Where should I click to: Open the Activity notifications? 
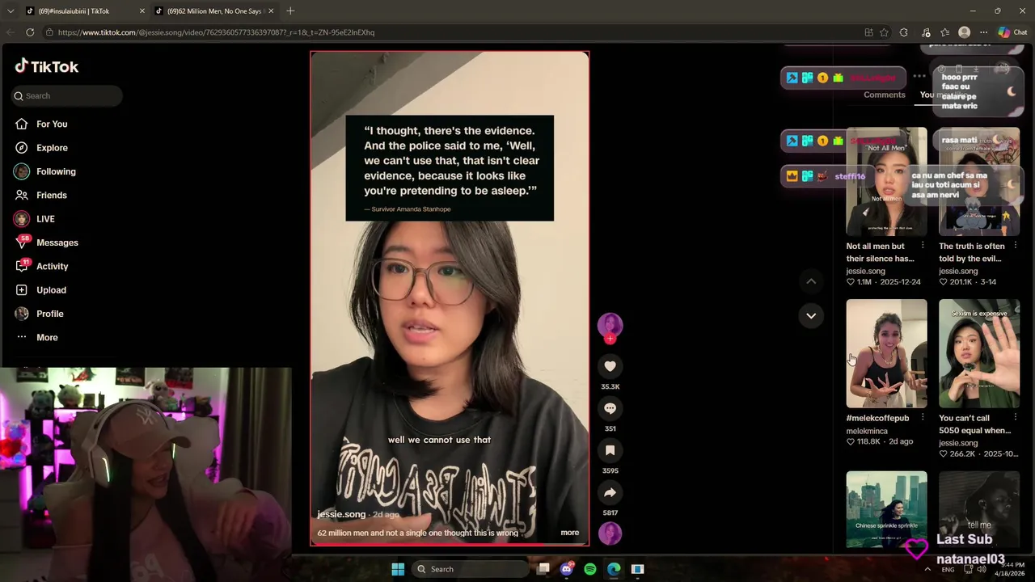click(x=52, y=266)
